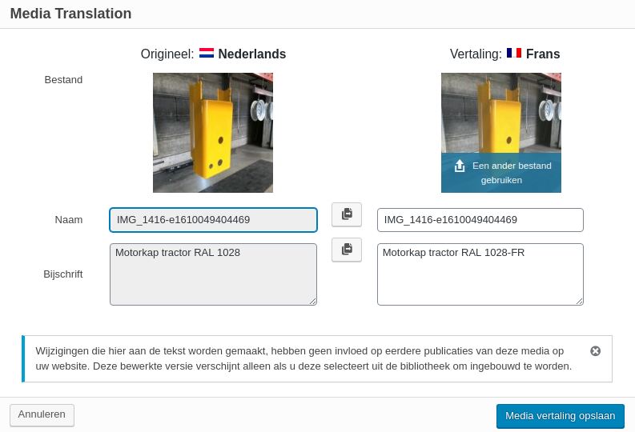
Task: Click the translated Naam input field
Action: 480,220
